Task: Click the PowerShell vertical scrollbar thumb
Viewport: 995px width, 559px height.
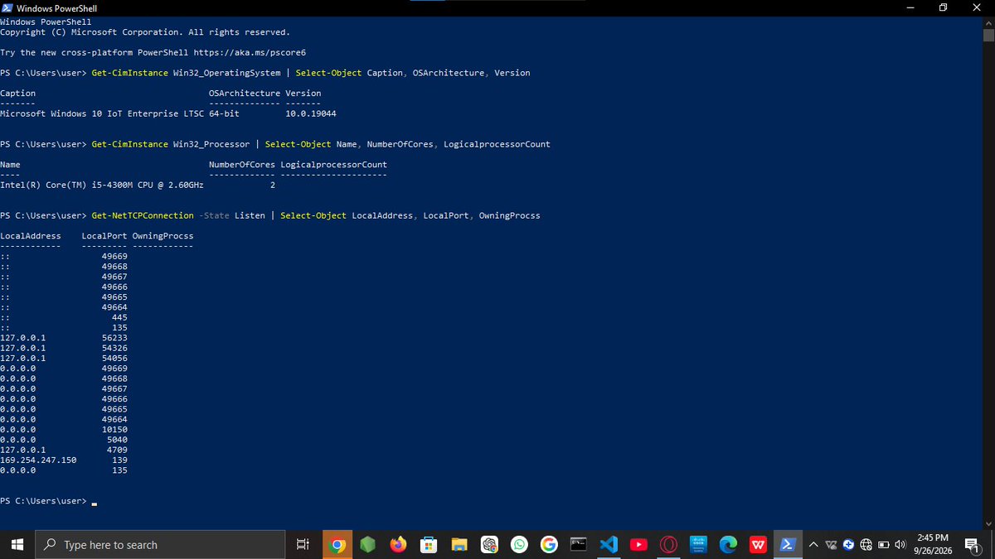Action: pos(988,35)
